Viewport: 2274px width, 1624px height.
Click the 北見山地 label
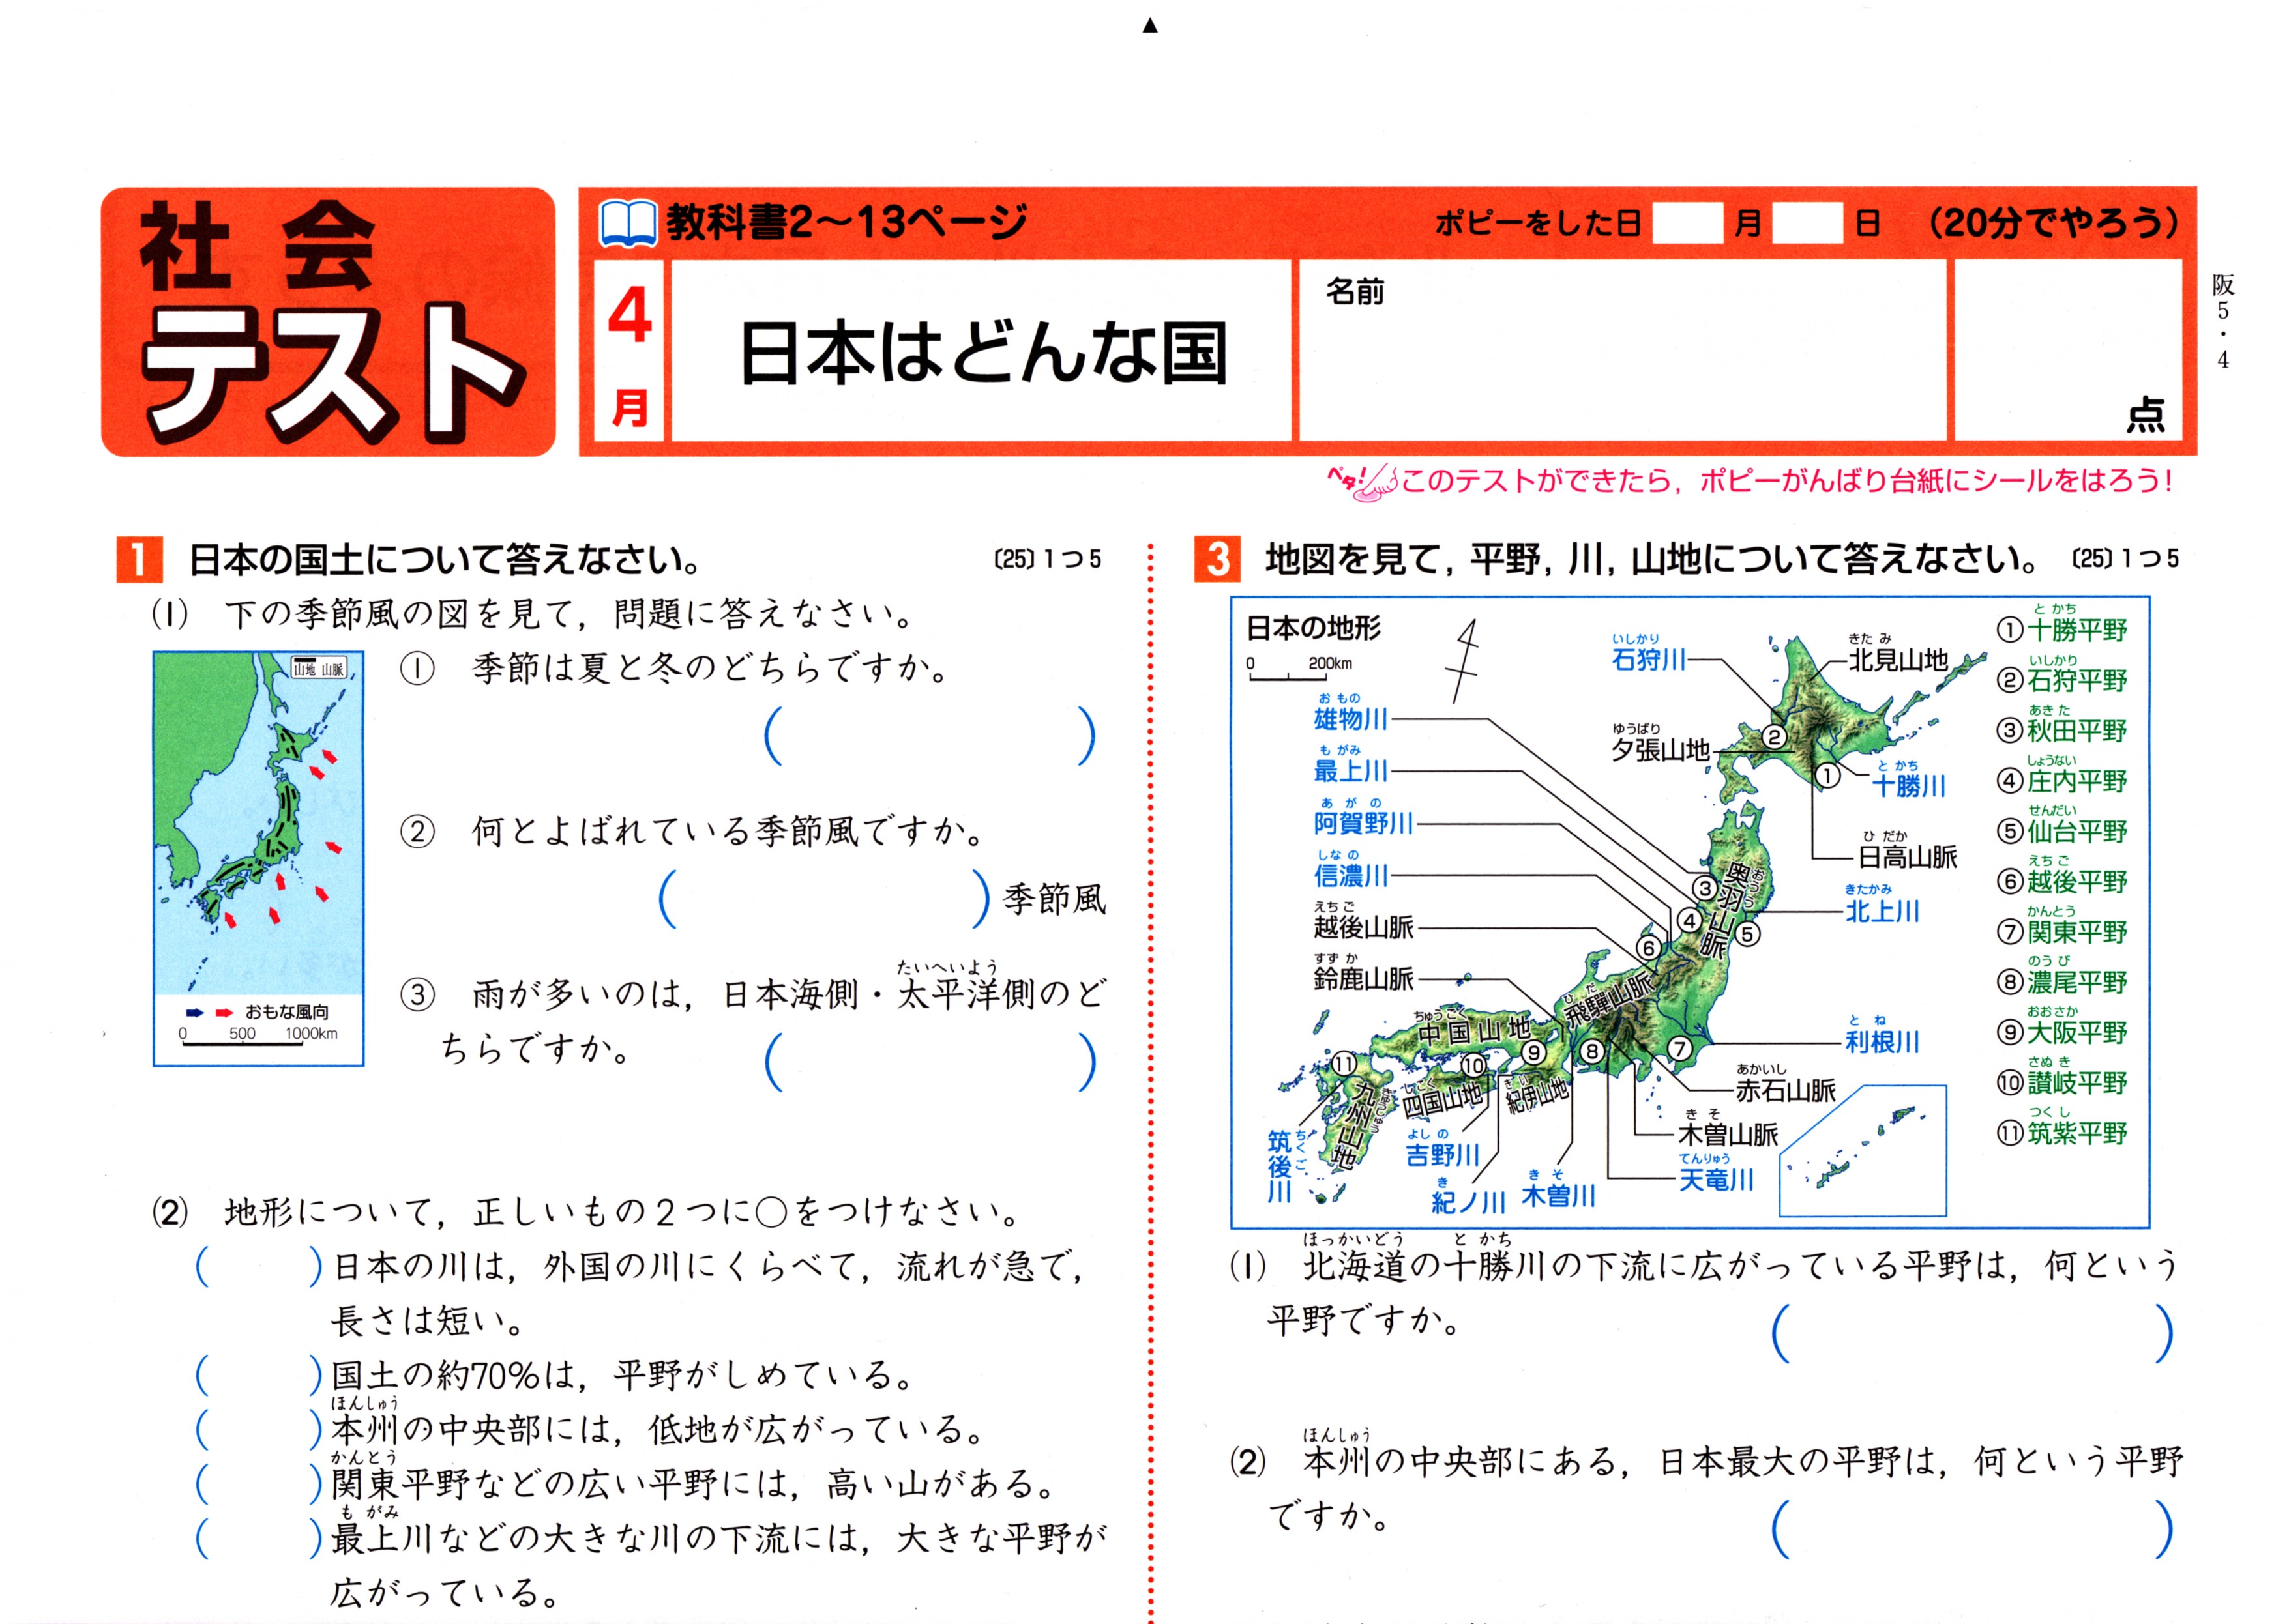click(1898, 654)
